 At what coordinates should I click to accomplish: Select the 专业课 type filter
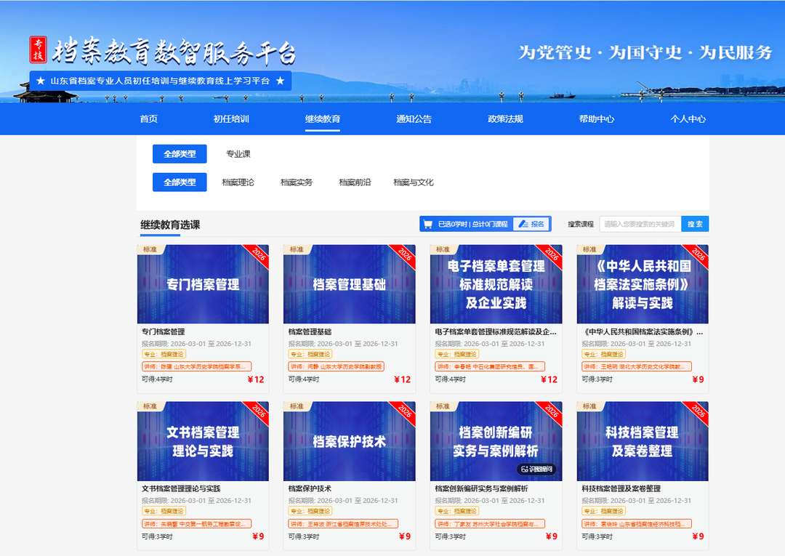tap(238, 154)
